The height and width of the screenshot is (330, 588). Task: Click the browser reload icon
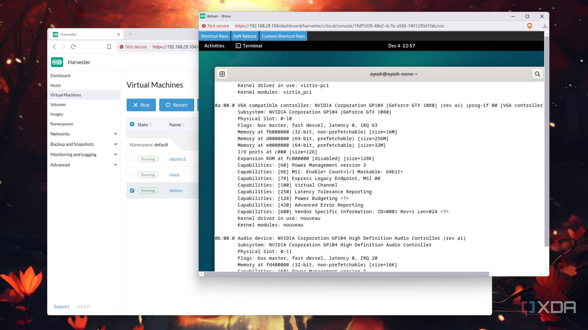pyautogui.click(x=73, y=47)
